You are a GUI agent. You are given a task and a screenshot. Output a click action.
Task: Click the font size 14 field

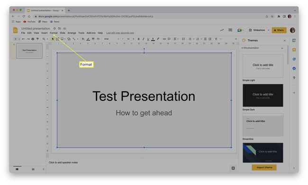(x=128, y=39)
